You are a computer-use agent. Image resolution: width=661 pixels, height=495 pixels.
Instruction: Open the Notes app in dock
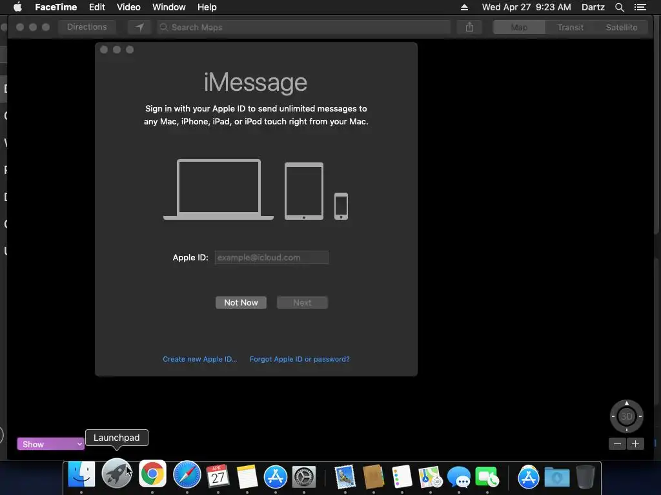click(x=247, y=476)
